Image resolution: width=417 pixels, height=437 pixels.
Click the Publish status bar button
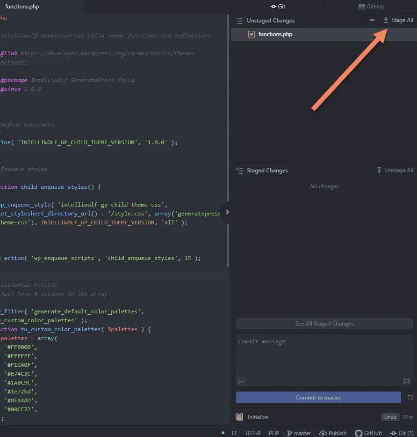click(333, 433)
